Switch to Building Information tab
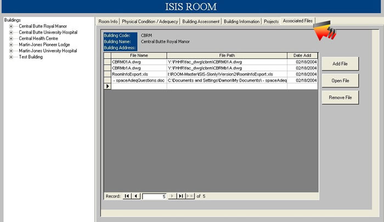384x222 pixels. click(x=241, y=21)
